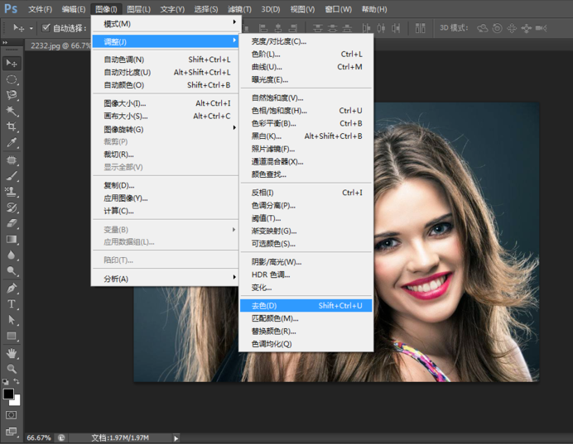
Task: Open the 滤镜(T) menu
Action: 239,9
